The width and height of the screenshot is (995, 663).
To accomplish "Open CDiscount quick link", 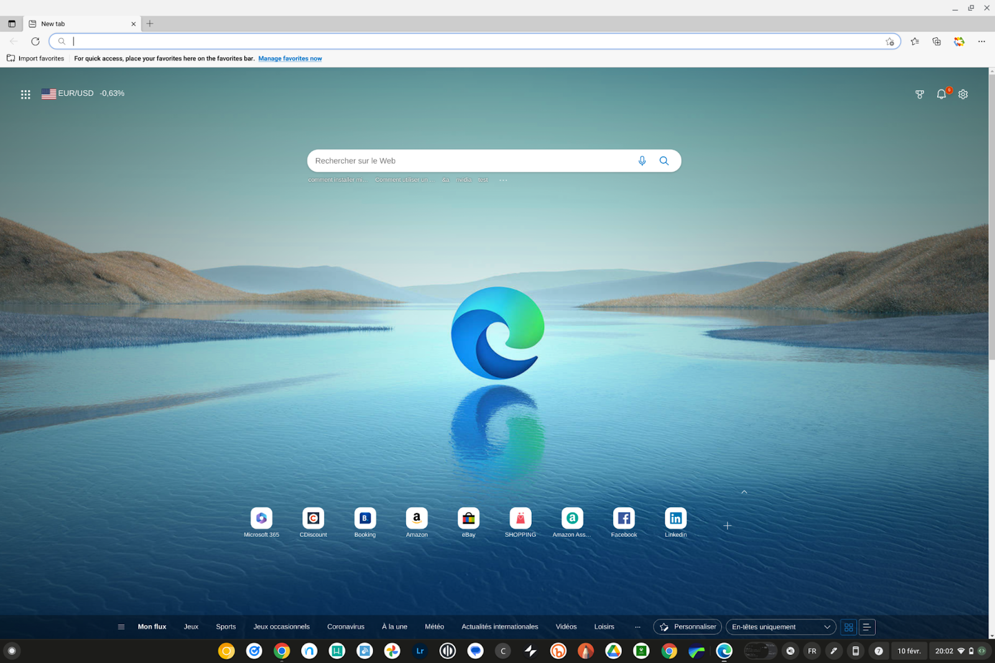I will pos(313,522).
